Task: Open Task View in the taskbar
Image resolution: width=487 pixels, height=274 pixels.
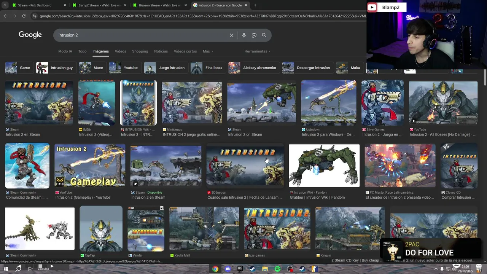Action: tap(30, 269)
